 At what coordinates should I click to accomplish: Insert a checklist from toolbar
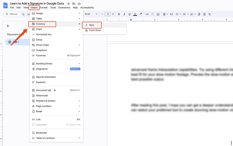[x=177, y=14]
